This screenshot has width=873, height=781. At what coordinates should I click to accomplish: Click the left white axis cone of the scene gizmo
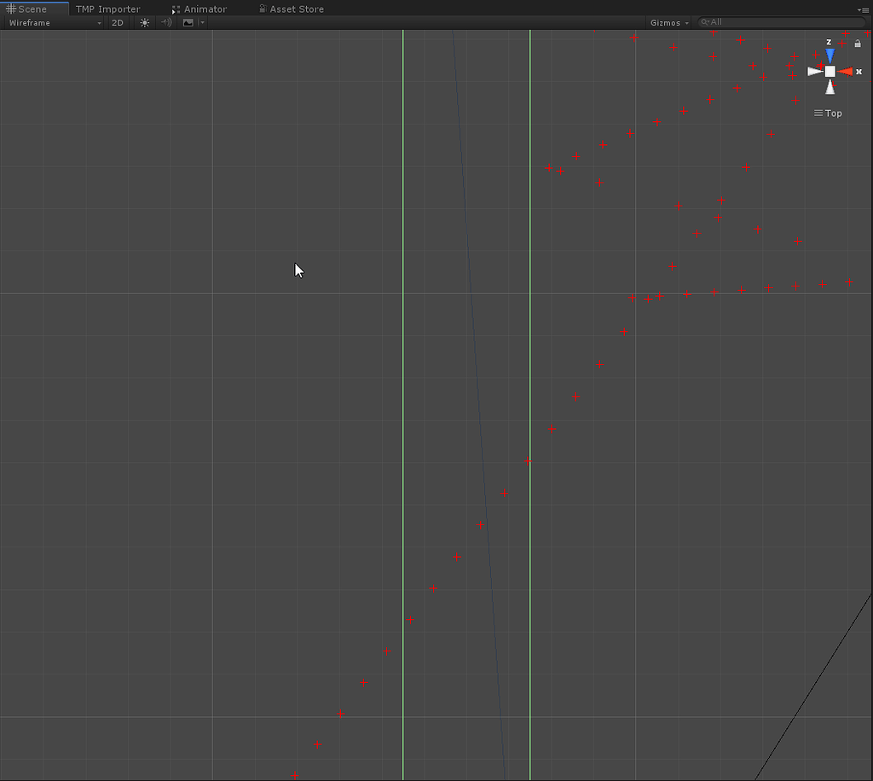coord(814,71)
